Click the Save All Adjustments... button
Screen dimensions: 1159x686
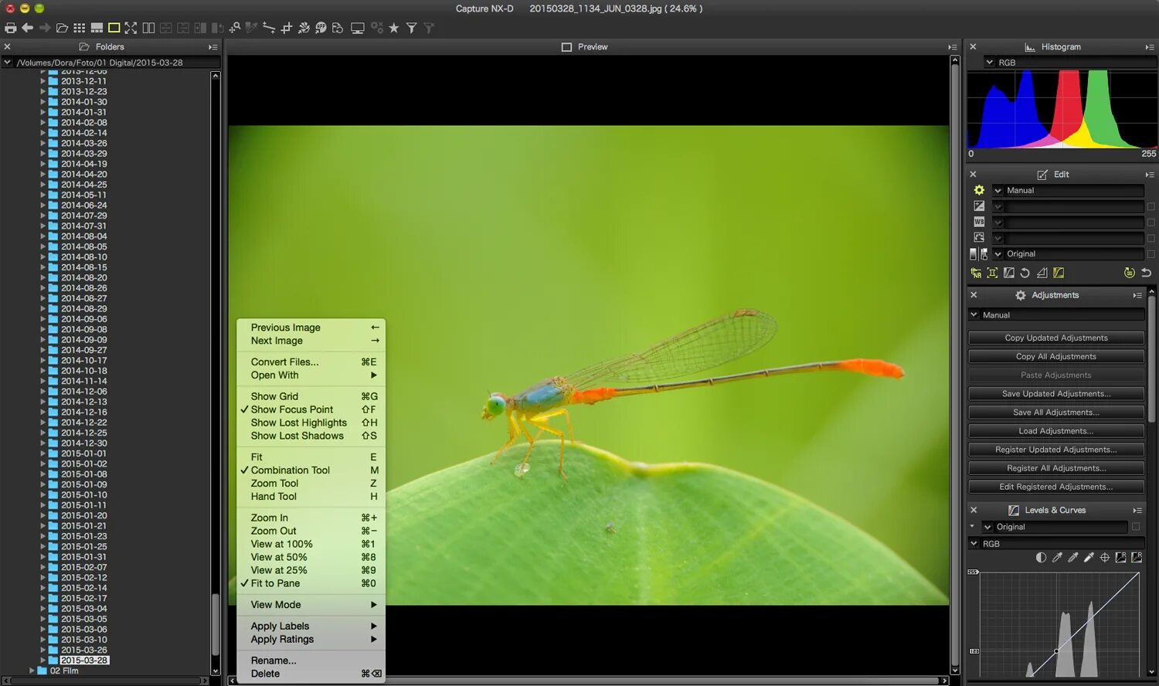[x=1056, y=413]
